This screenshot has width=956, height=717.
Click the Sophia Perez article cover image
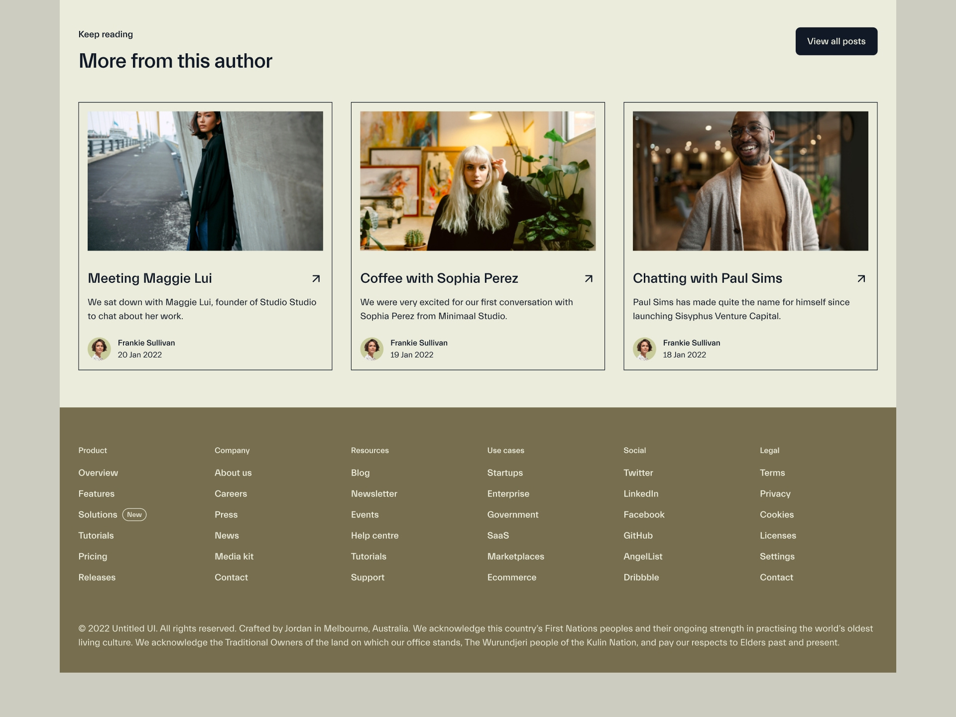coord(478,180)
